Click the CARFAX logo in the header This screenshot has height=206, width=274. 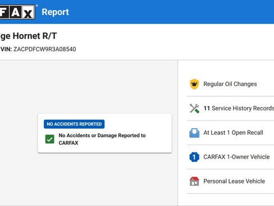click(17, 12)
